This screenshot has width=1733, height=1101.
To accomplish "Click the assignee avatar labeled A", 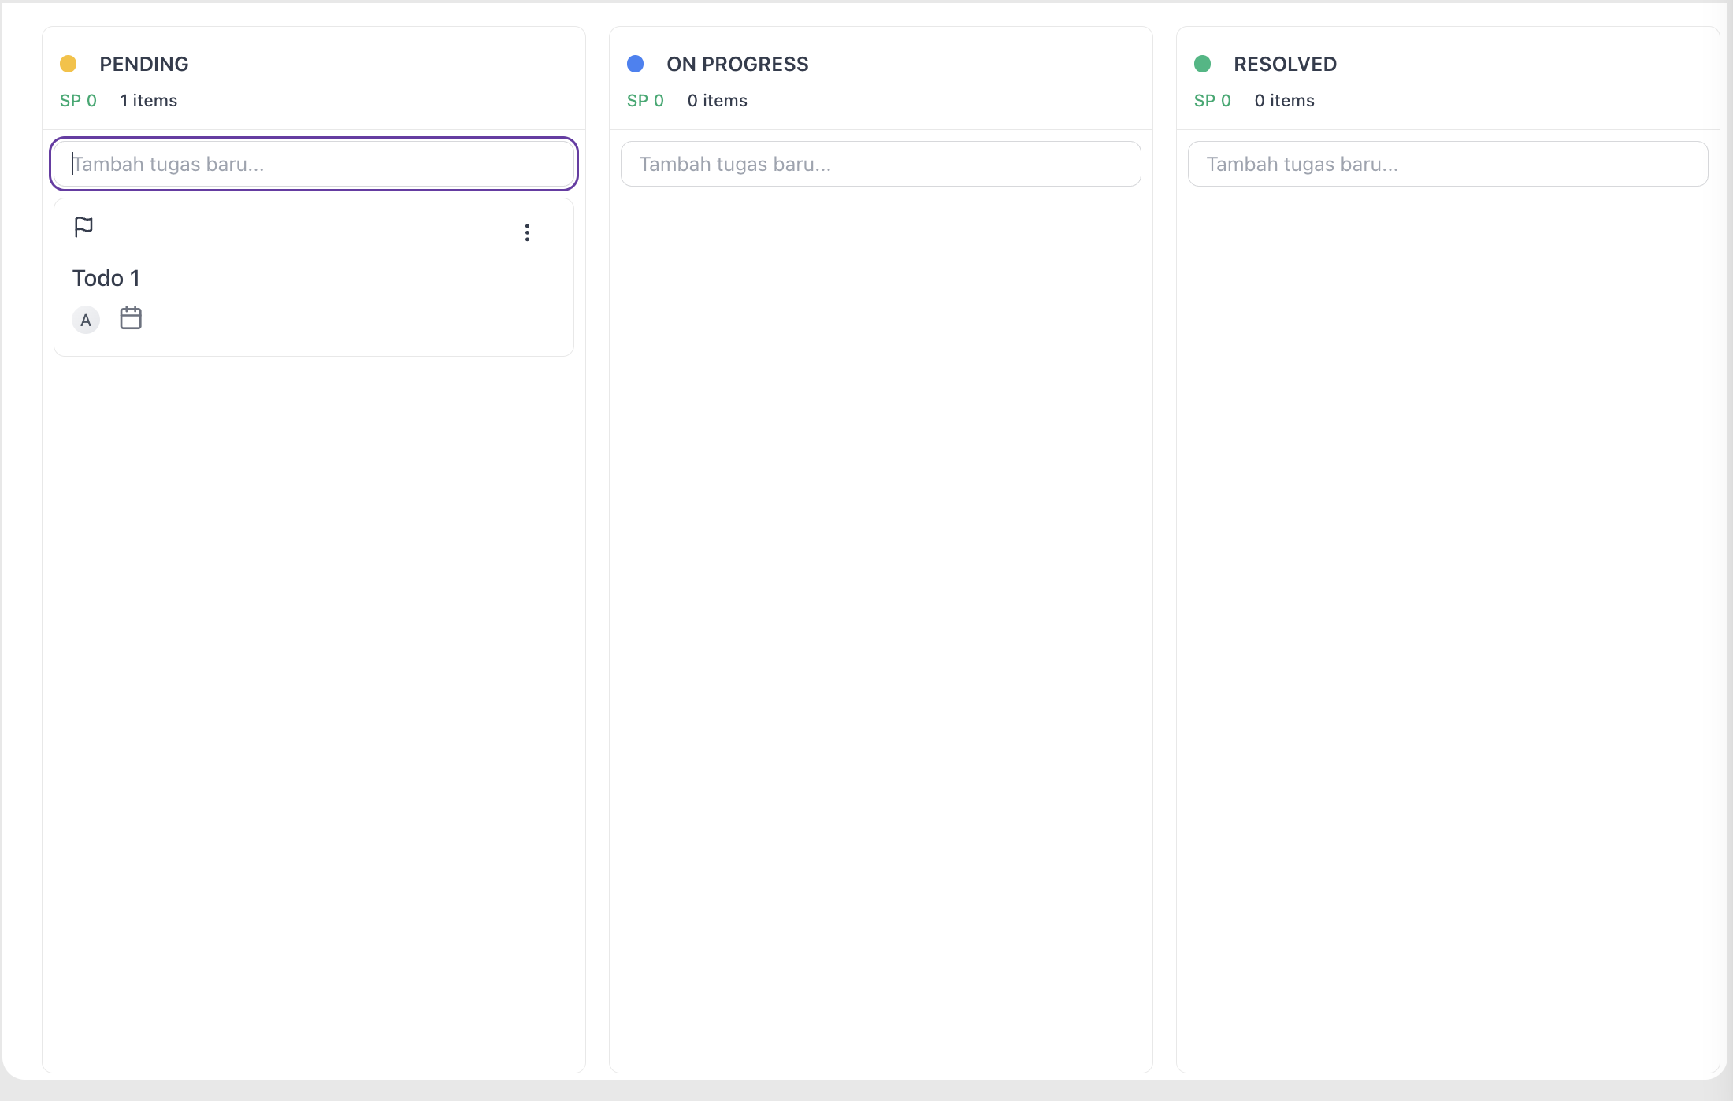I will (x=86, y=320).
